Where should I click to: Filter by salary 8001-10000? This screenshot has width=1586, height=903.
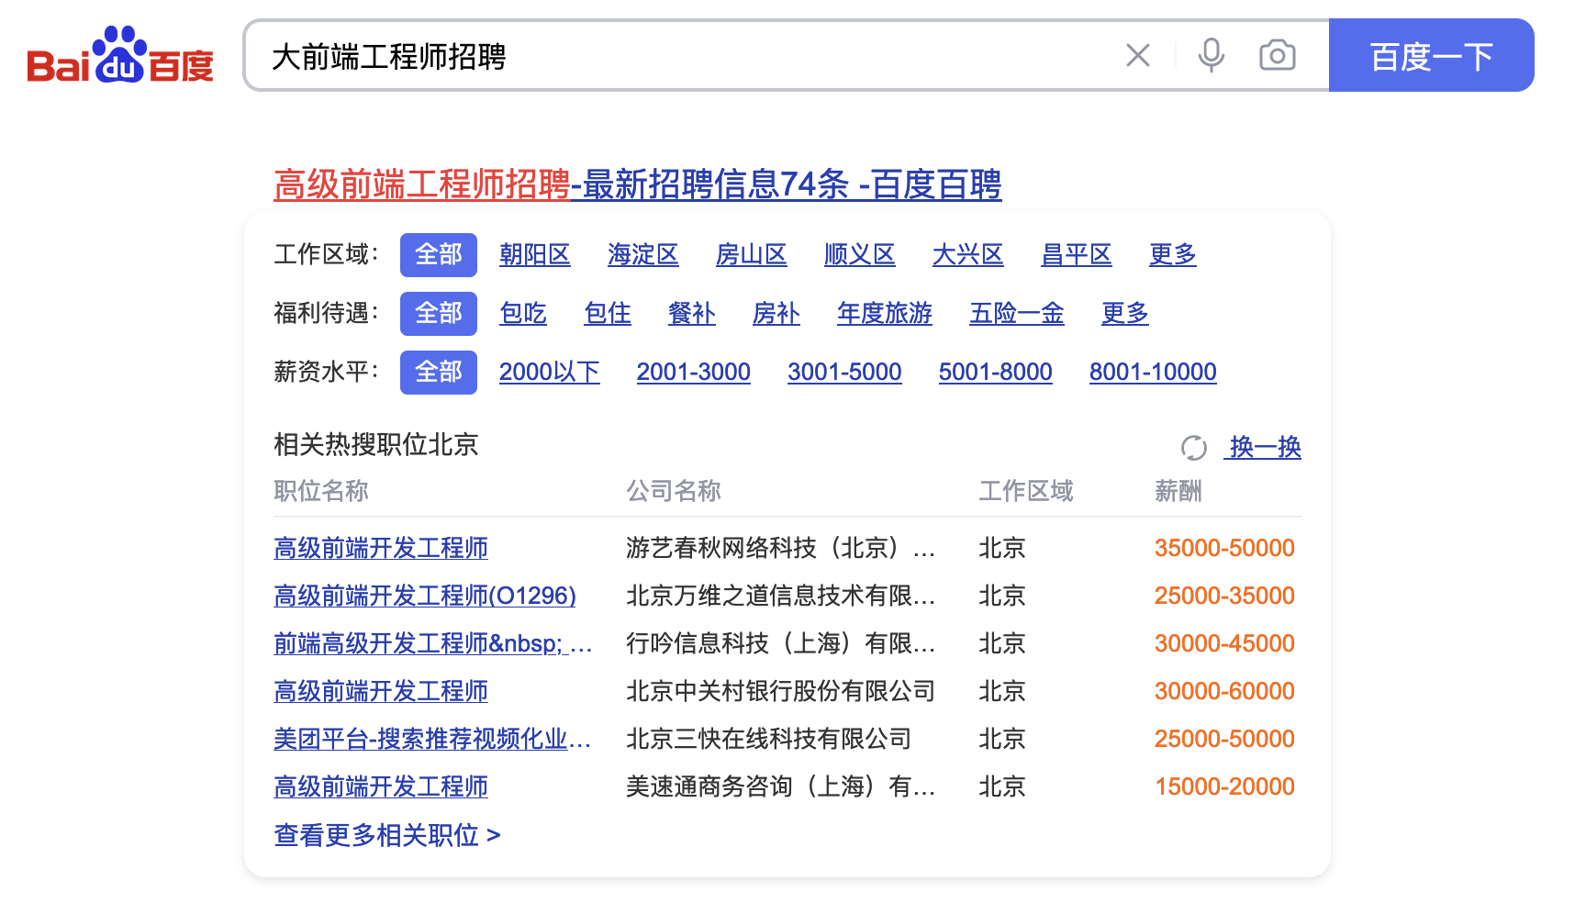1152,373
